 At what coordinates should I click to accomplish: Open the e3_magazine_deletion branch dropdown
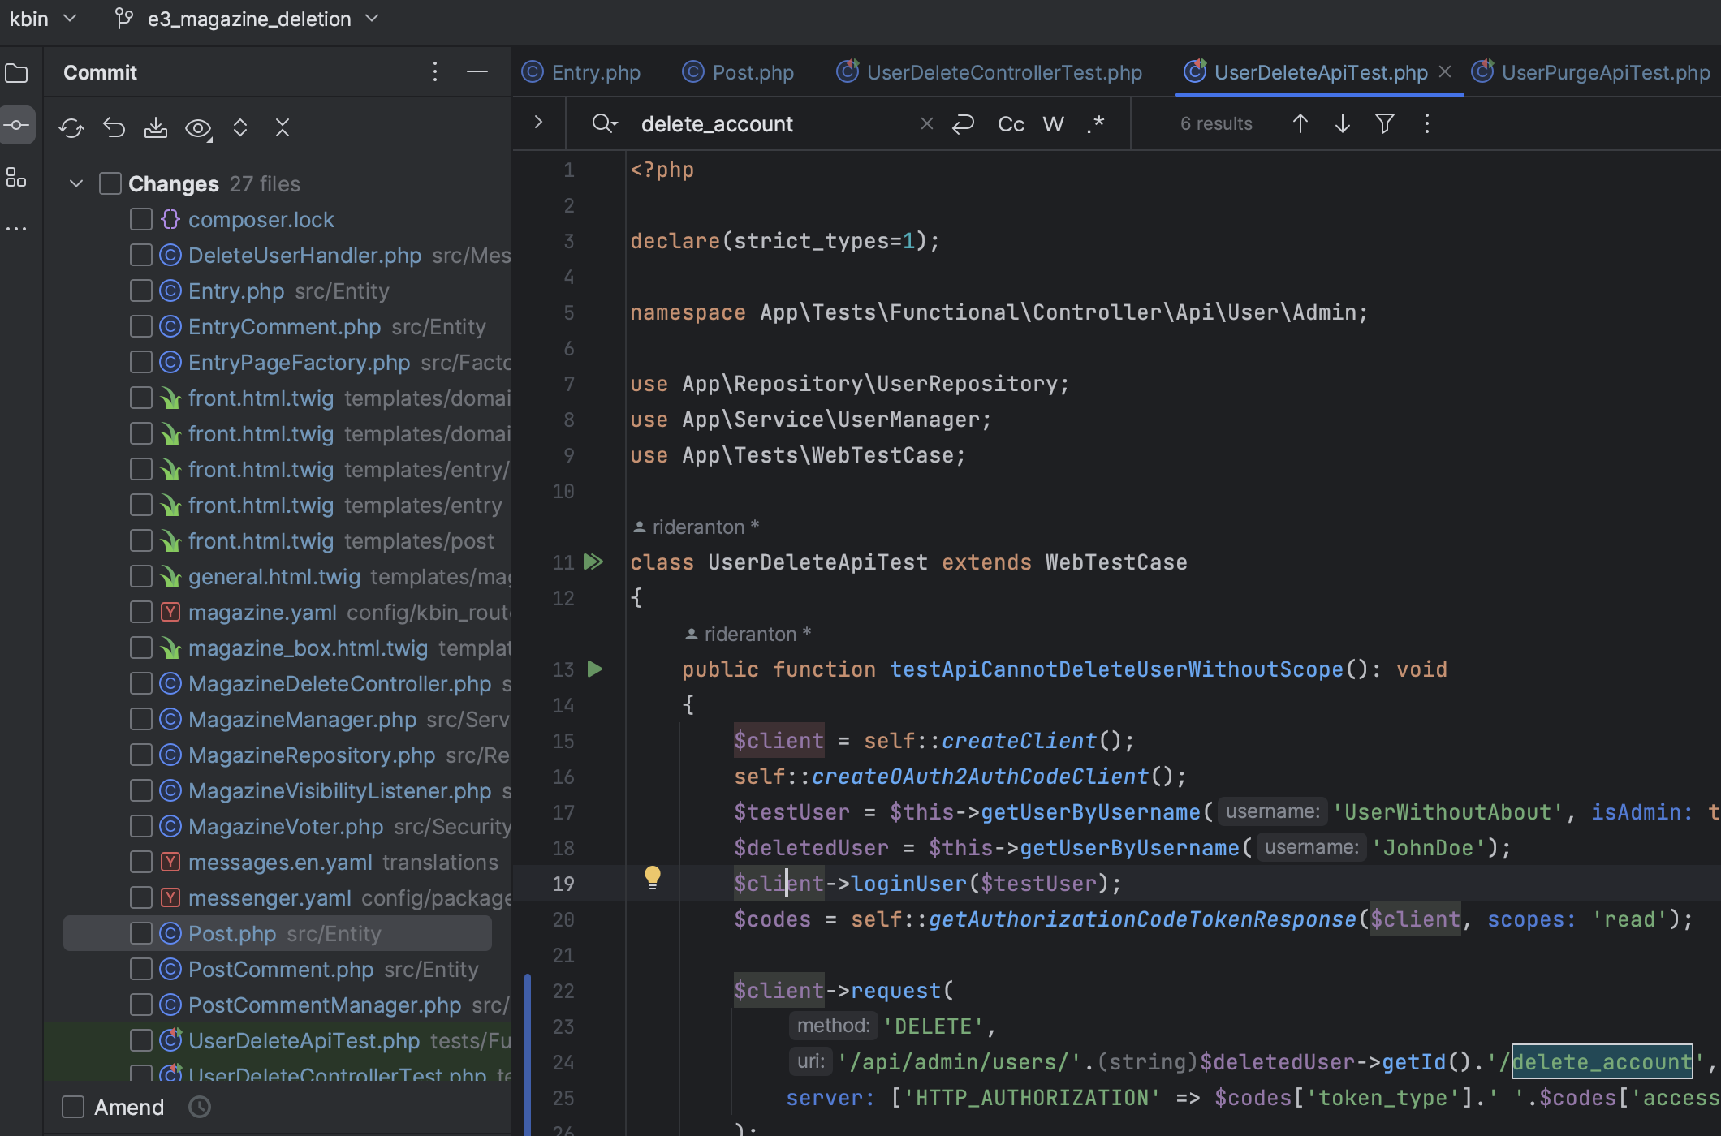tap(248, 19)
